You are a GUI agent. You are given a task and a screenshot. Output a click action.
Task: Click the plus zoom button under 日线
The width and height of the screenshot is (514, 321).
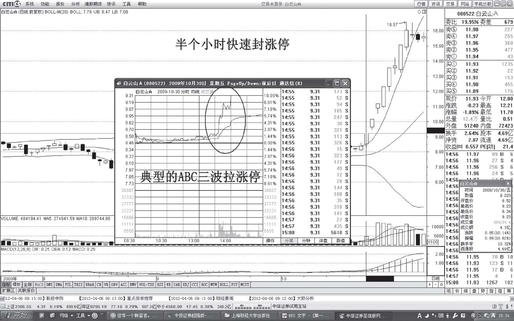[x=430, y=284]
